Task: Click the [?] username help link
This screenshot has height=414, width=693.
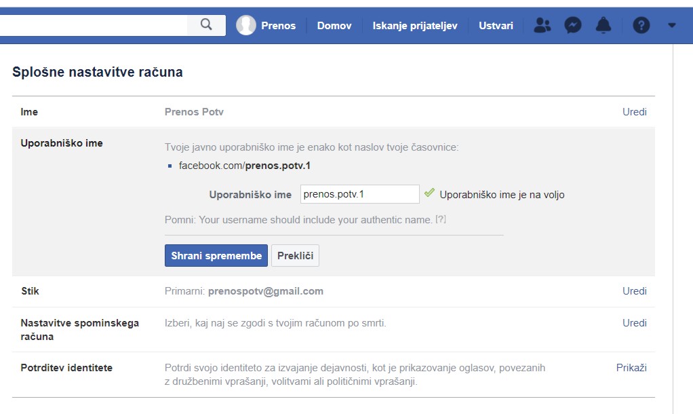Action: pyautogui.click(x=441, y=220)
